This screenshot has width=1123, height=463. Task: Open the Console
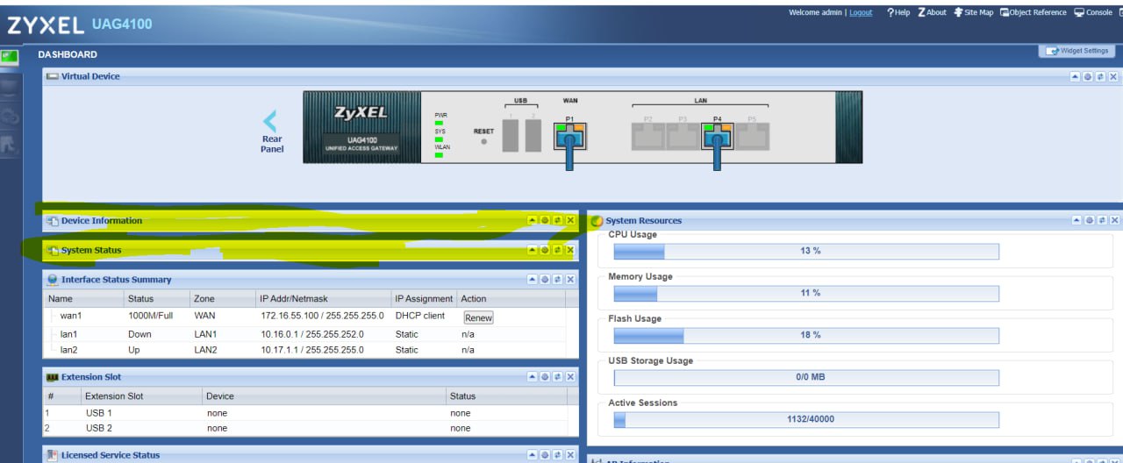coord(1093,12)
